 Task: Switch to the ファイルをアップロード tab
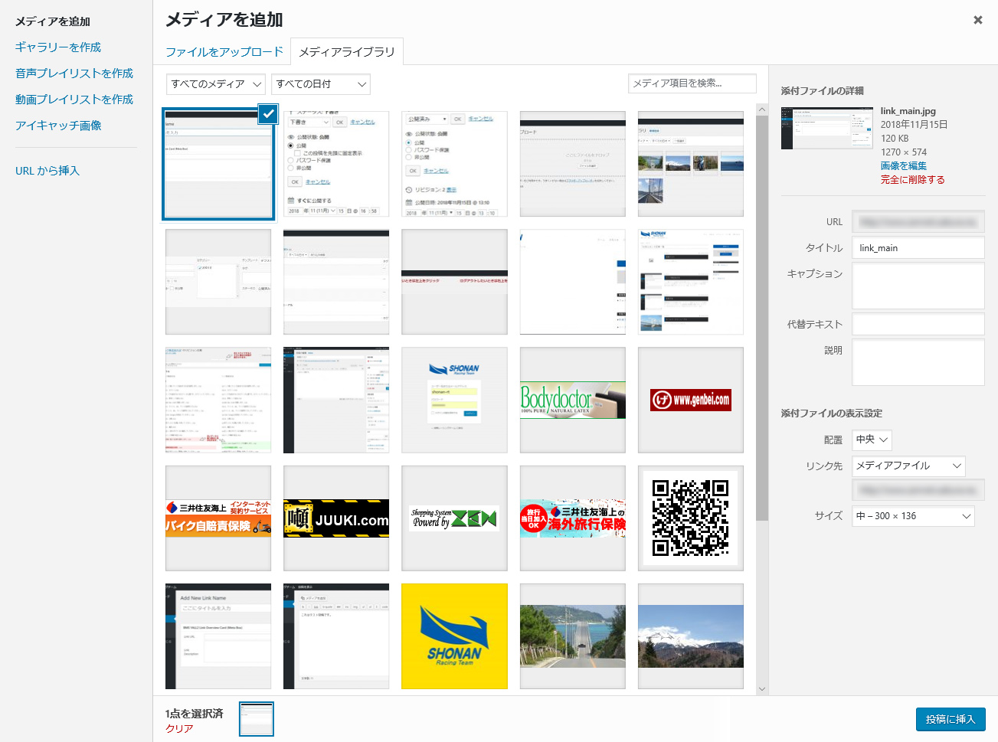224,52
